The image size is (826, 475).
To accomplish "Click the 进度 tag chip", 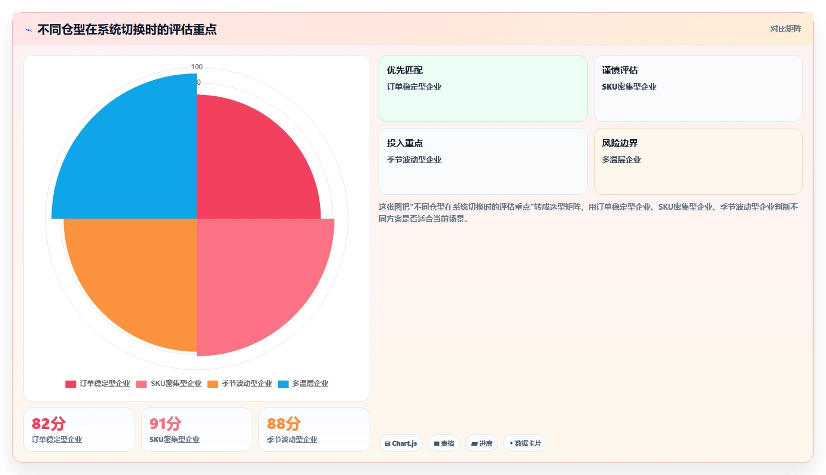I will point(481,443).
